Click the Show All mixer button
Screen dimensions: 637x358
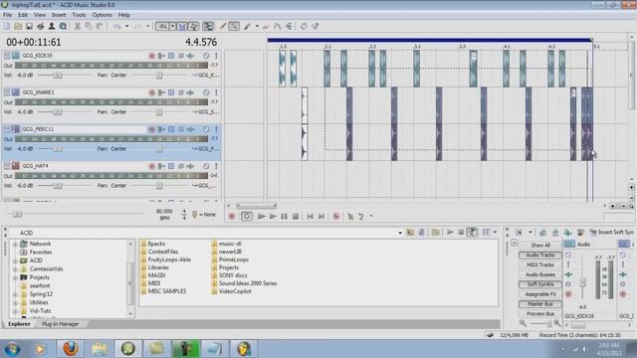540,246
